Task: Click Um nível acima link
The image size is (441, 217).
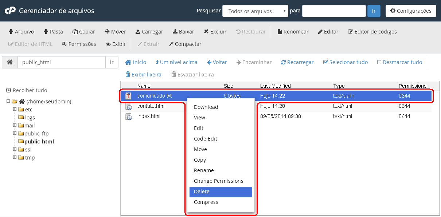Action: coord(176,62)
